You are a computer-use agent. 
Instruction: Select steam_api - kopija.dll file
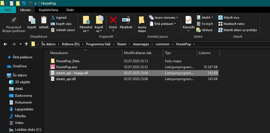click(x=134, y=73)
